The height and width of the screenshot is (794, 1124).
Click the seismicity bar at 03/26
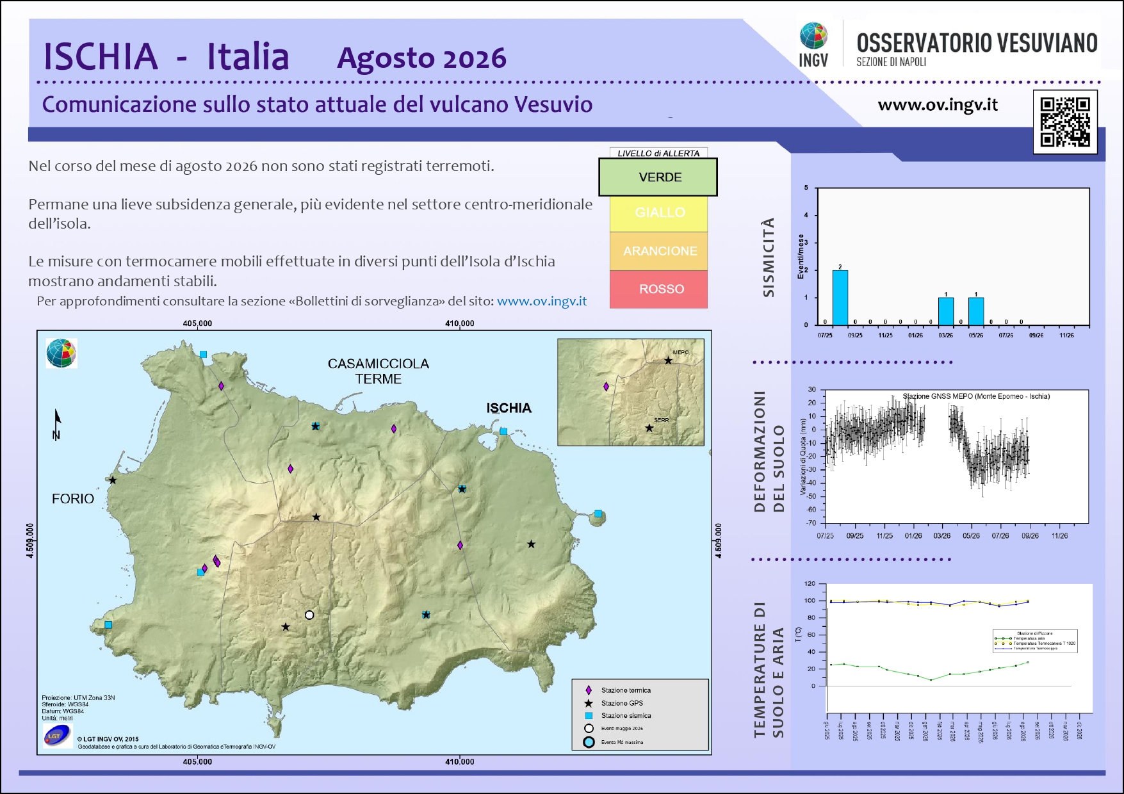(x=946, y=311)
